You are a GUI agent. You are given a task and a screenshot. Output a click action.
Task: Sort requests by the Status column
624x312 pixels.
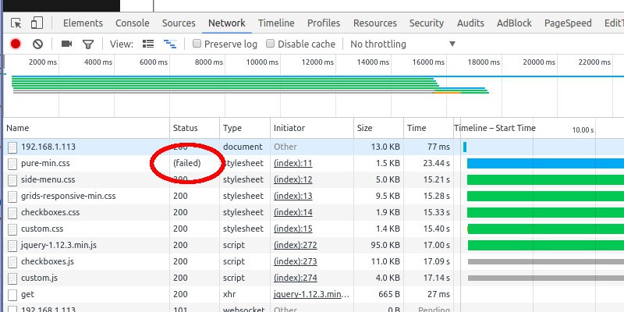pos(186,128)
